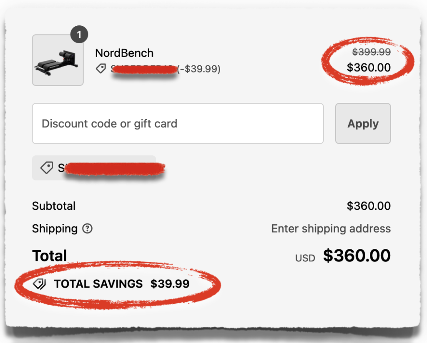Click the TOTAL SAVINGS $39.99 text
The image size is (427, 343).
tap(121, 284)
